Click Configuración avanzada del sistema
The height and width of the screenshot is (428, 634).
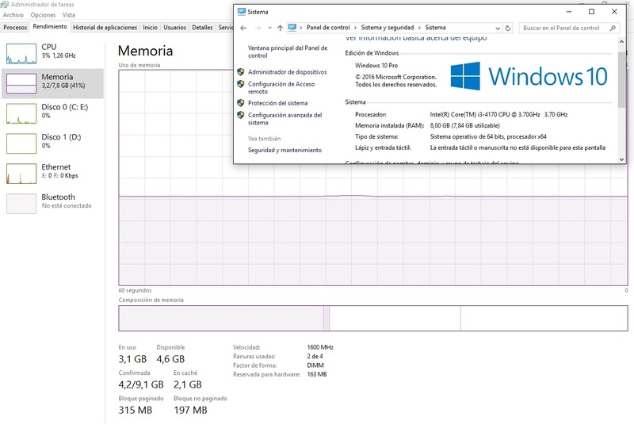pyautogui.click(x=285, y=119)
